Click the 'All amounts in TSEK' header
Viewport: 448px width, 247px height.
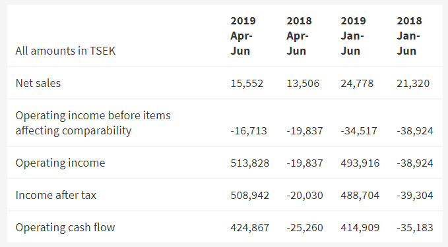[x=65, y=51]
